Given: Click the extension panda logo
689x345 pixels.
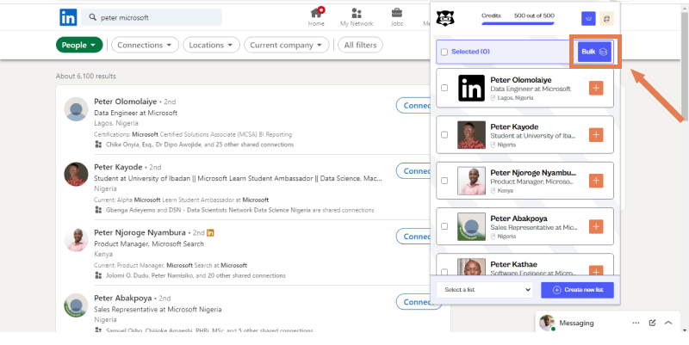Looking at the screenshot, I should pos(445,18).
